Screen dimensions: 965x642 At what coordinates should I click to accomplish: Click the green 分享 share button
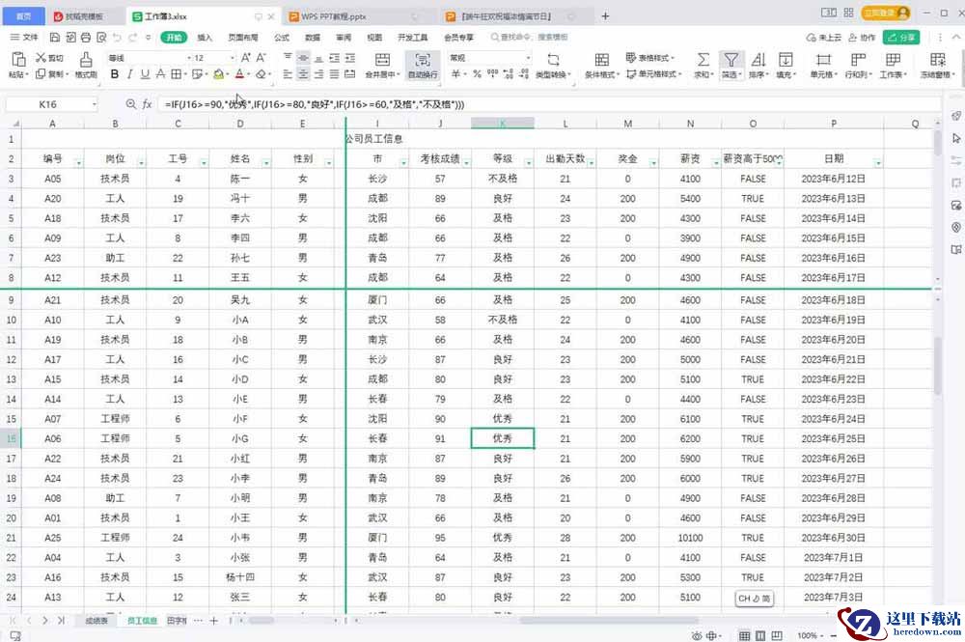pyautogui.click(x=901, y=38)
